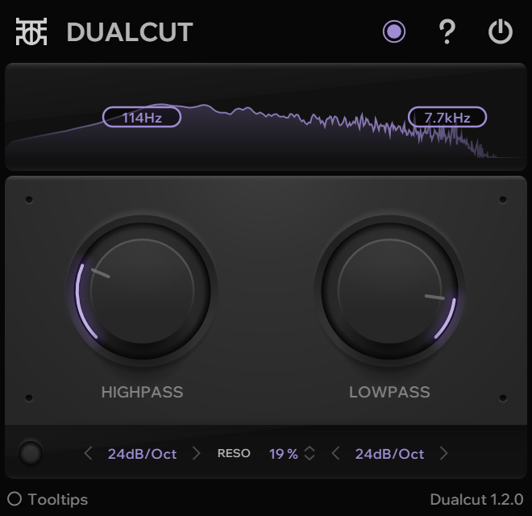Click the lowpass 24dB/Oct slope value
The width and height of the screenshot is (532, 516).
click(389, 454)
